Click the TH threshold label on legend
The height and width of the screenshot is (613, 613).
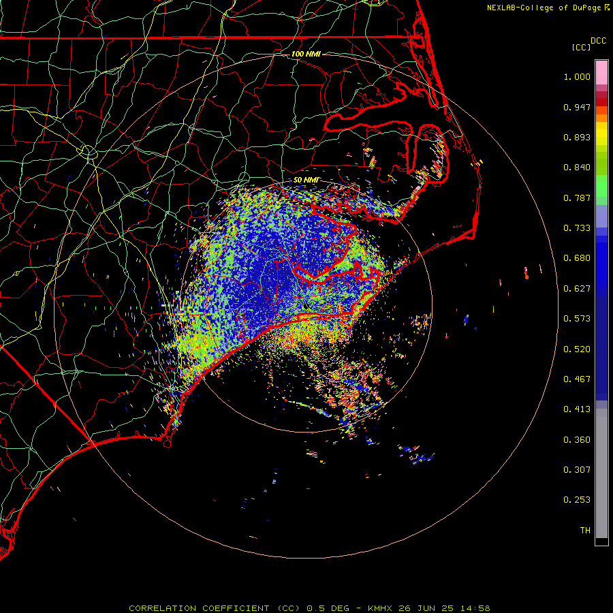[x=585, y=531]
